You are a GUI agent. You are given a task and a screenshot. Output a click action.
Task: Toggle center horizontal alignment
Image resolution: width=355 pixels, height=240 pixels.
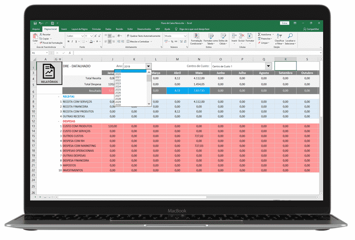(110, 41)
